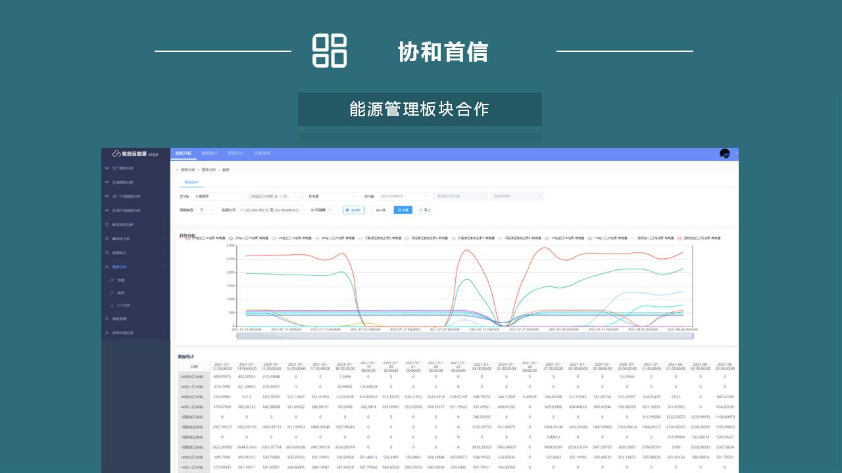This screenshot has width=842, height=473.
Task: Open the 周期类型 period type dropdown
Action: tap(207, 210)
